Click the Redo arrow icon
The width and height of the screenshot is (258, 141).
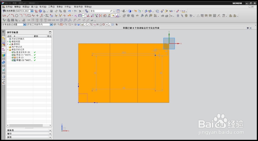coord(75,11)
